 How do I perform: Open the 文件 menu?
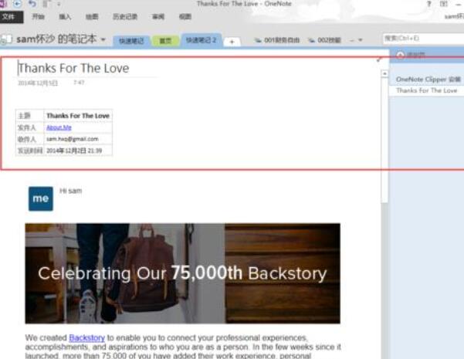(8, 16)
